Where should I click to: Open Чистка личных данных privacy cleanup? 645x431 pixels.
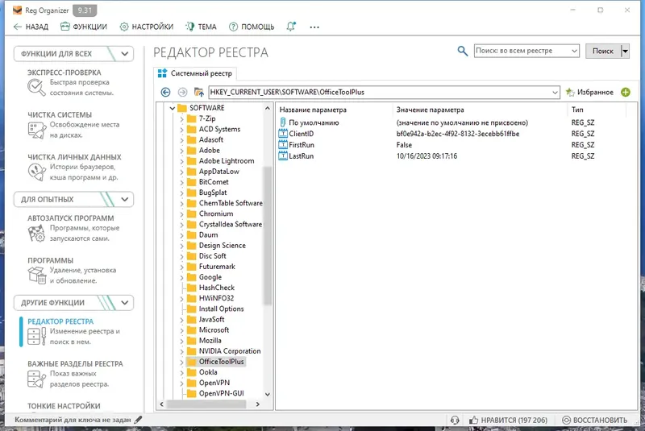point(74,168)
